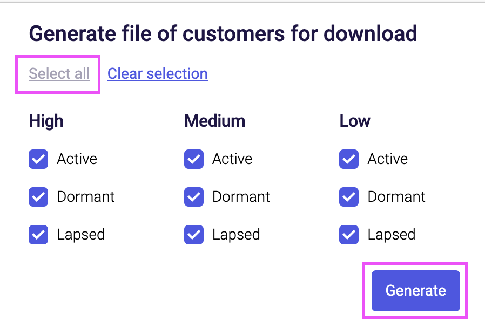Image resolution: width=485 pixels, height=328 pixels.
Task: Uncheck Active in the Medium column
Action: coord(193,159)
